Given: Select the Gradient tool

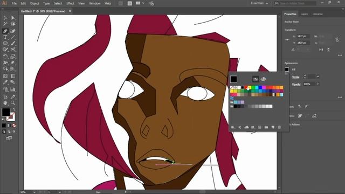Looking at the screenshot, I should click(13, 76).
